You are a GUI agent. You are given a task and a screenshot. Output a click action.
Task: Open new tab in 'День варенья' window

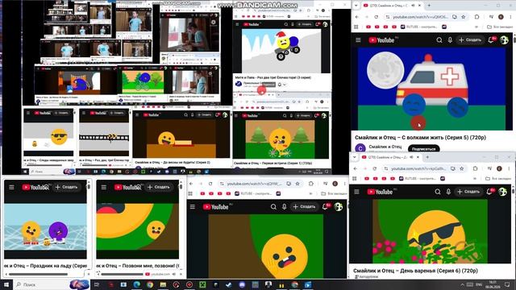pos(427,157)
